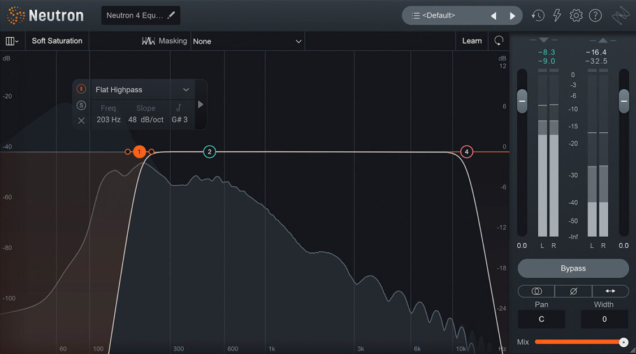
Task: Open the global settings gear icon
Action: pos(576,15)
